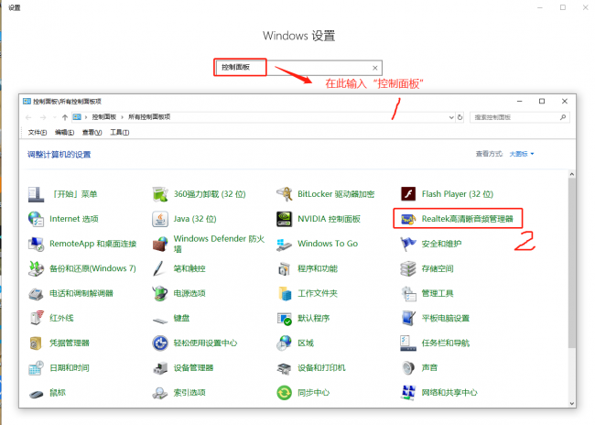Image resolution: width=595 pixels, height=425 pixels.
Task: Open Java (32 位) icon
Action: pos(160,219)
